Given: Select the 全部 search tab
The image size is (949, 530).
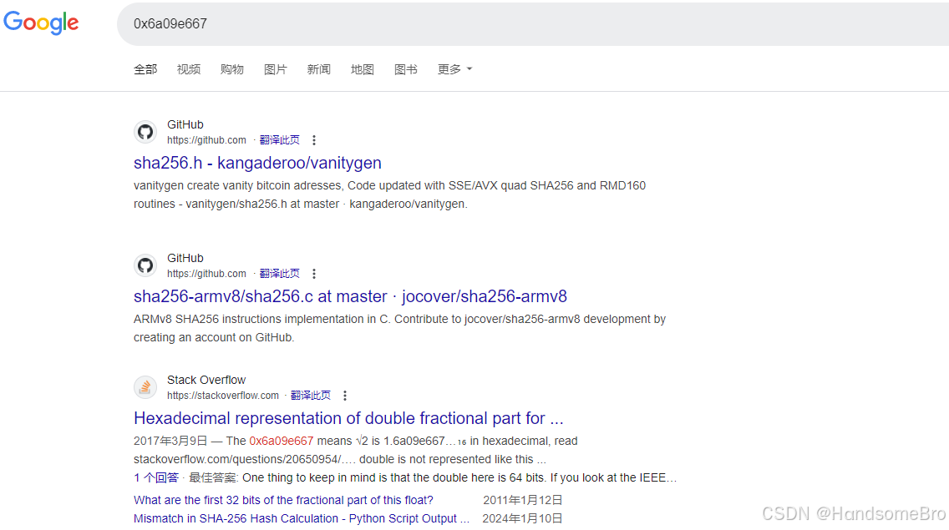Looking at the screenshot, I should tap(145, 69).
